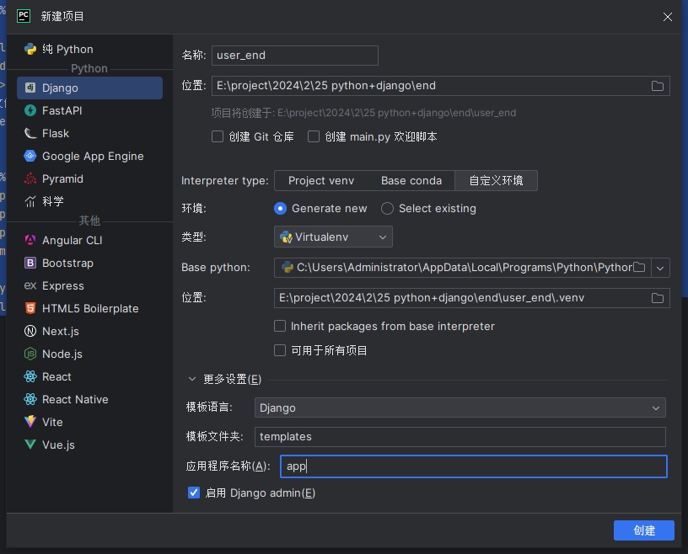Tick the available to all projects checkbox
The image size is (688, 554).
[280, 350]
